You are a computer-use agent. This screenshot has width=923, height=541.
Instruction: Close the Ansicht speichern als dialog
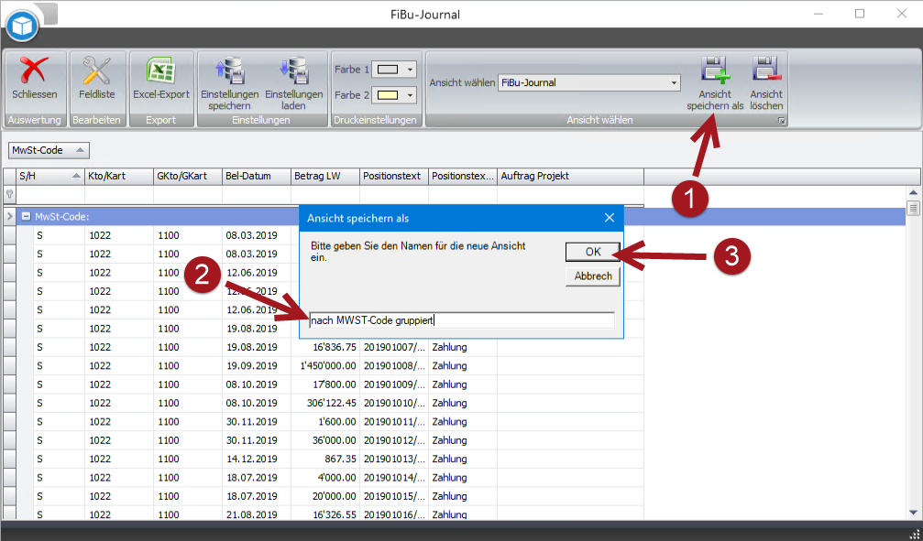[x=610, y=218]
